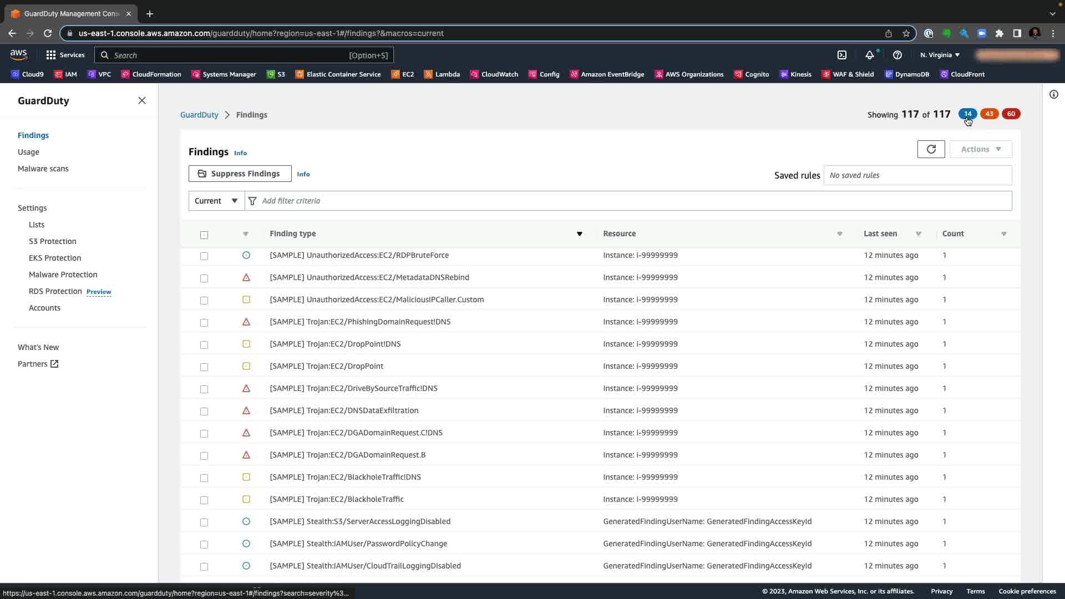Screen dimensions: 1065x599
Task: Go to Malware scans in sidebar
Action: 43,169
